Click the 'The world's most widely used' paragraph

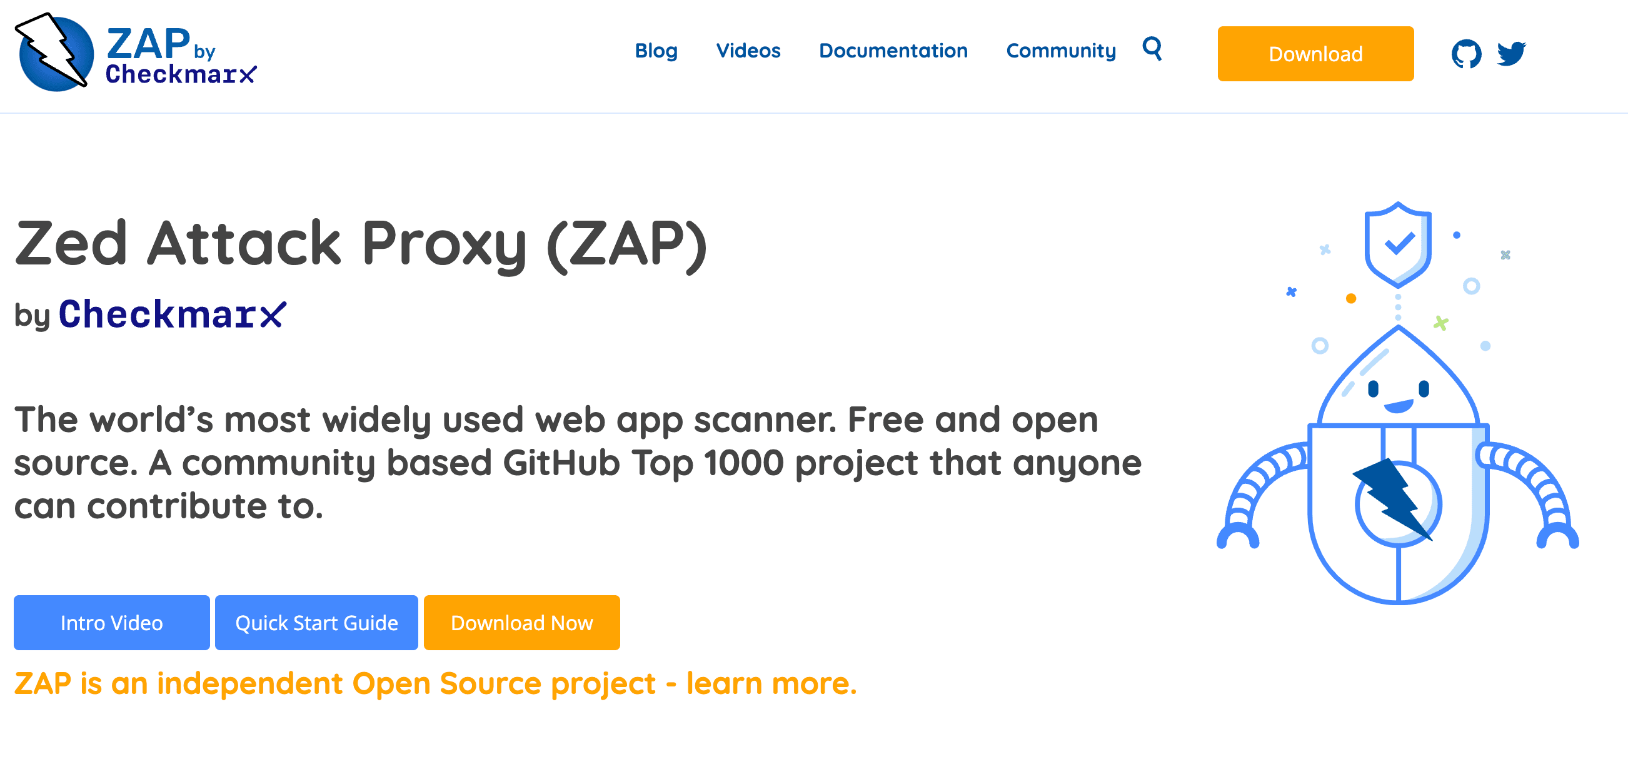tap(578, 463)
